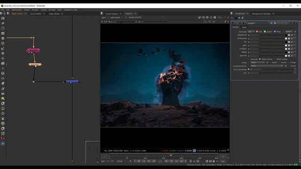The image size is (301, 169).
Task: Open the Keyer nodes toolbar menu
Action: [x=3, y=48]
